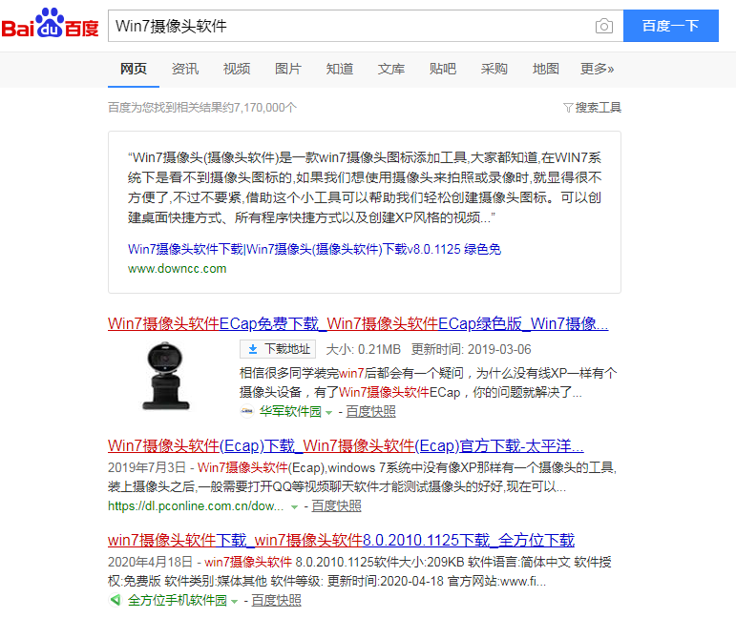Switch to the 视频 tab
This screenshot has width=736, height=618.
tap(237, 69)
